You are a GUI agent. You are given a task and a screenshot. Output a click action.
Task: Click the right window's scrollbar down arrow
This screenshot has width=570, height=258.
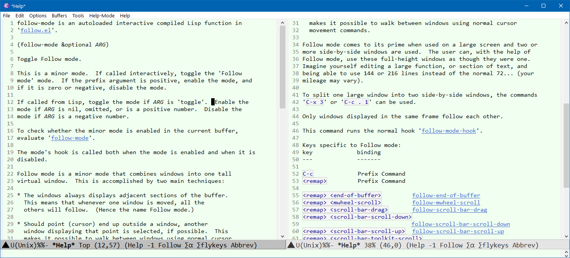coord(566,236)
